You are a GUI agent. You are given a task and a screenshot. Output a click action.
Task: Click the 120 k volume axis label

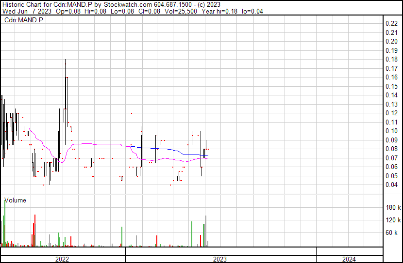(x=393, y=220)
